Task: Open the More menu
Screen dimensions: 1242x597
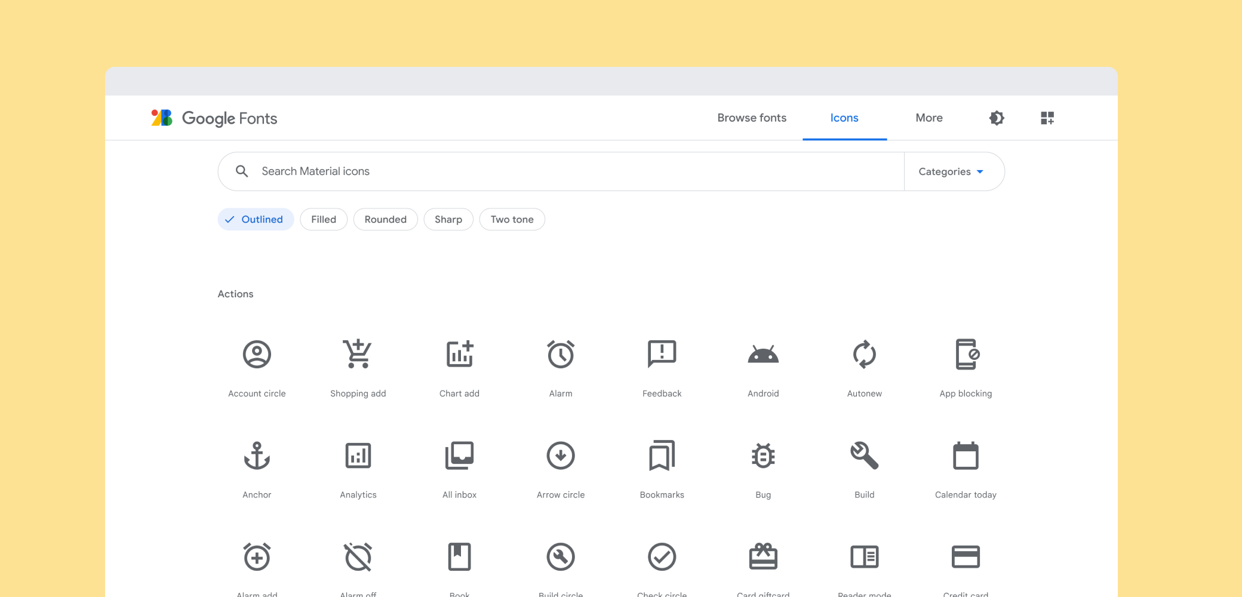Action: 929,118
